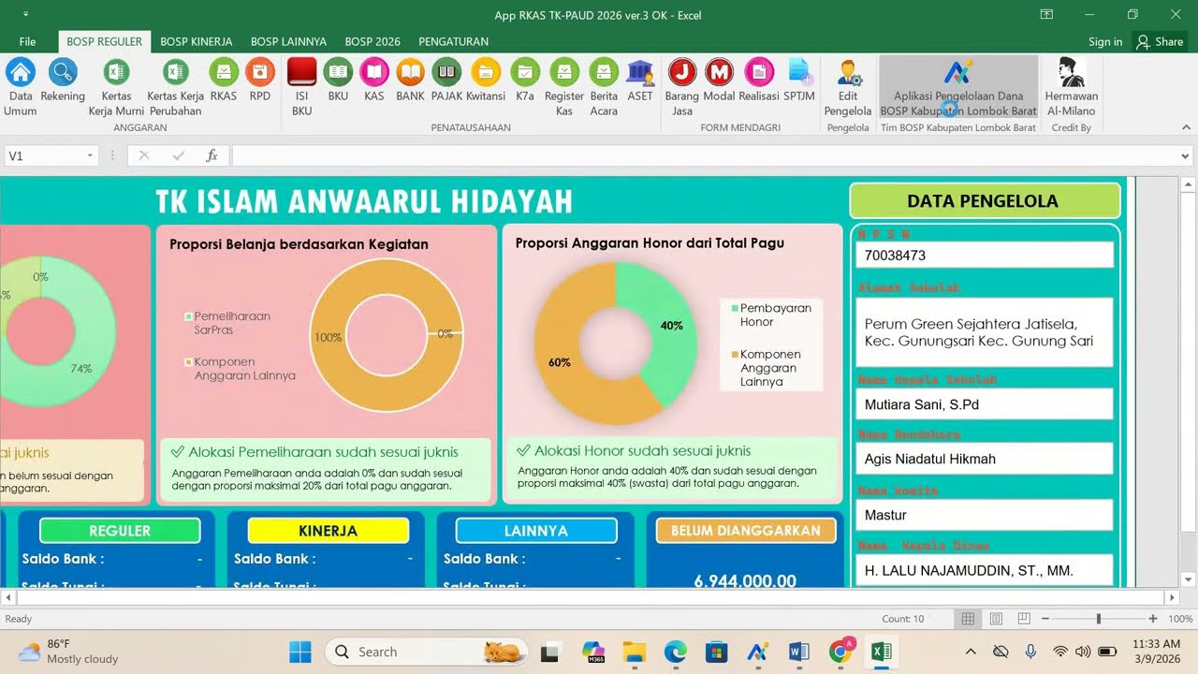Switch to the BOSP 2026 tab
The height and width of the screenshot is (674, 1198).
click(373, 41)
